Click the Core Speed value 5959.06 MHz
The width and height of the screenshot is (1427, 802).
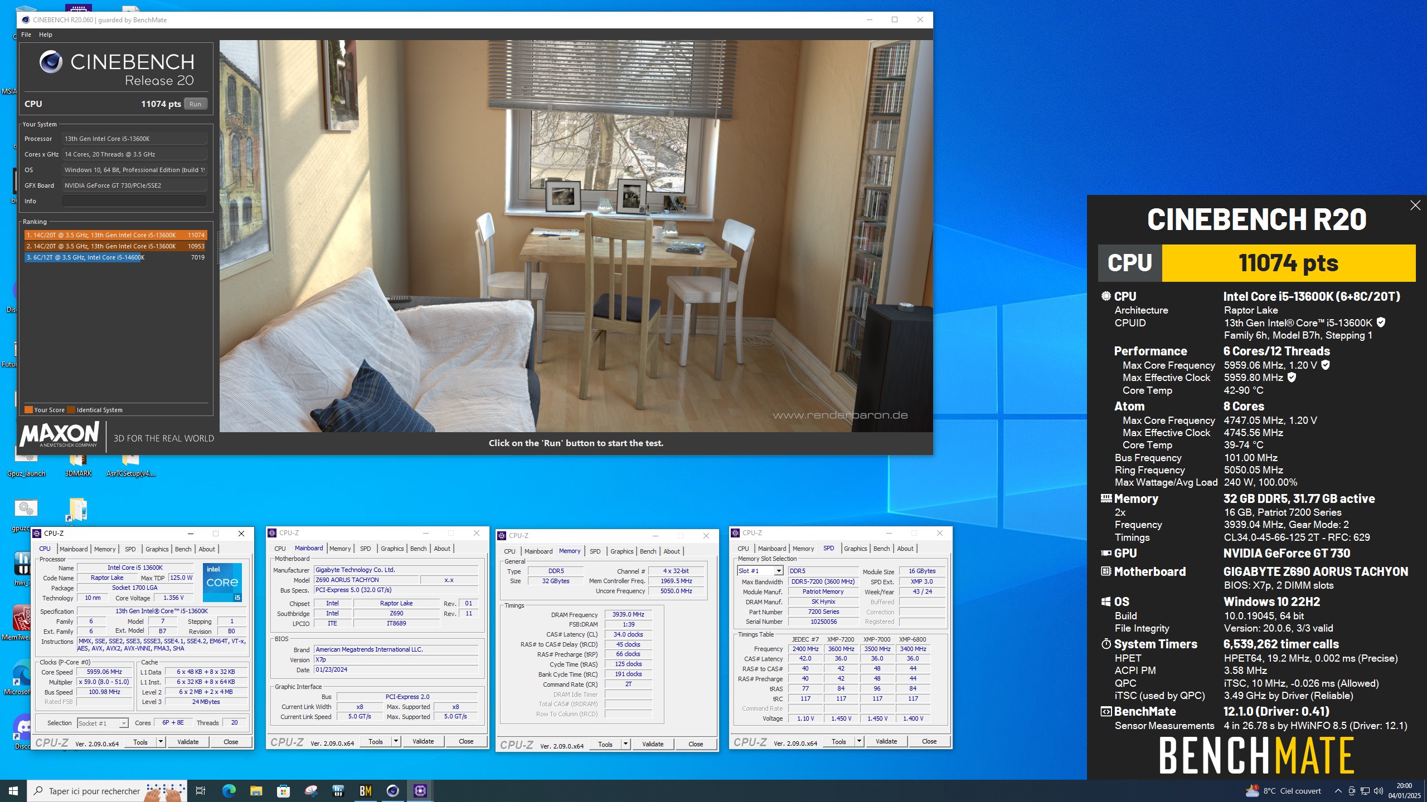pos(104,672)
